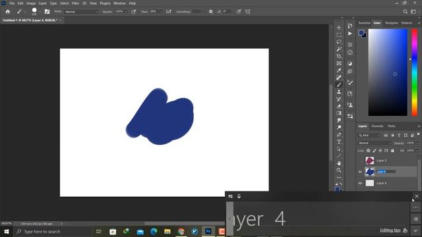Select the Brush tool in tools panel
422x237 pixels.
[x=339, y=85]
